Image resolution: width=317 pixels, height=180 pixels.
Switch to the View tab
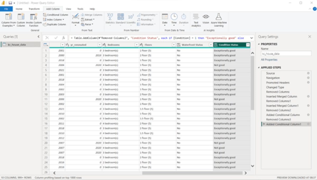68,9
